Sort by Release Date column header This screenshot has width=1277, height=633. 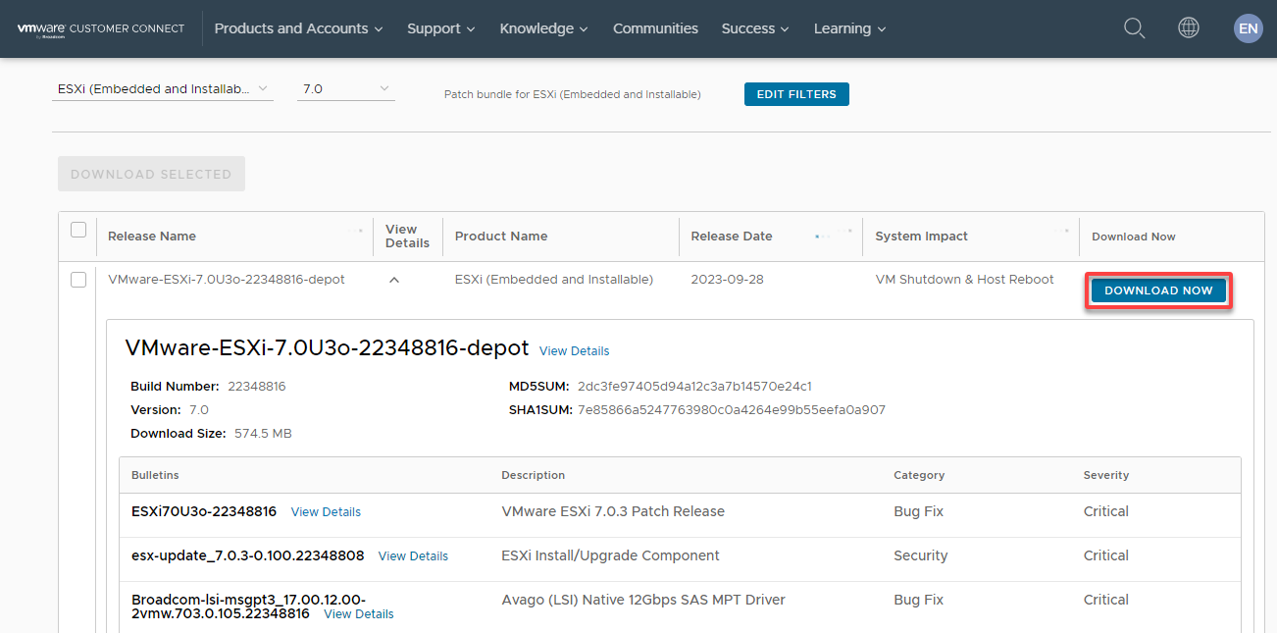[732, 237]
